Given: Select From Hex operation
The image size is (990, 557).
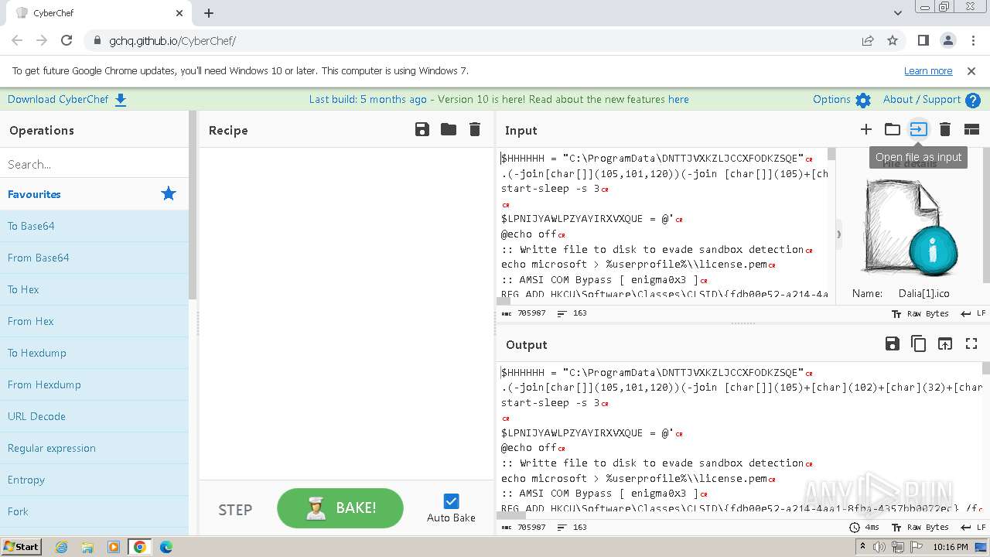Looking at the screenshot, I should click(94, 321).
